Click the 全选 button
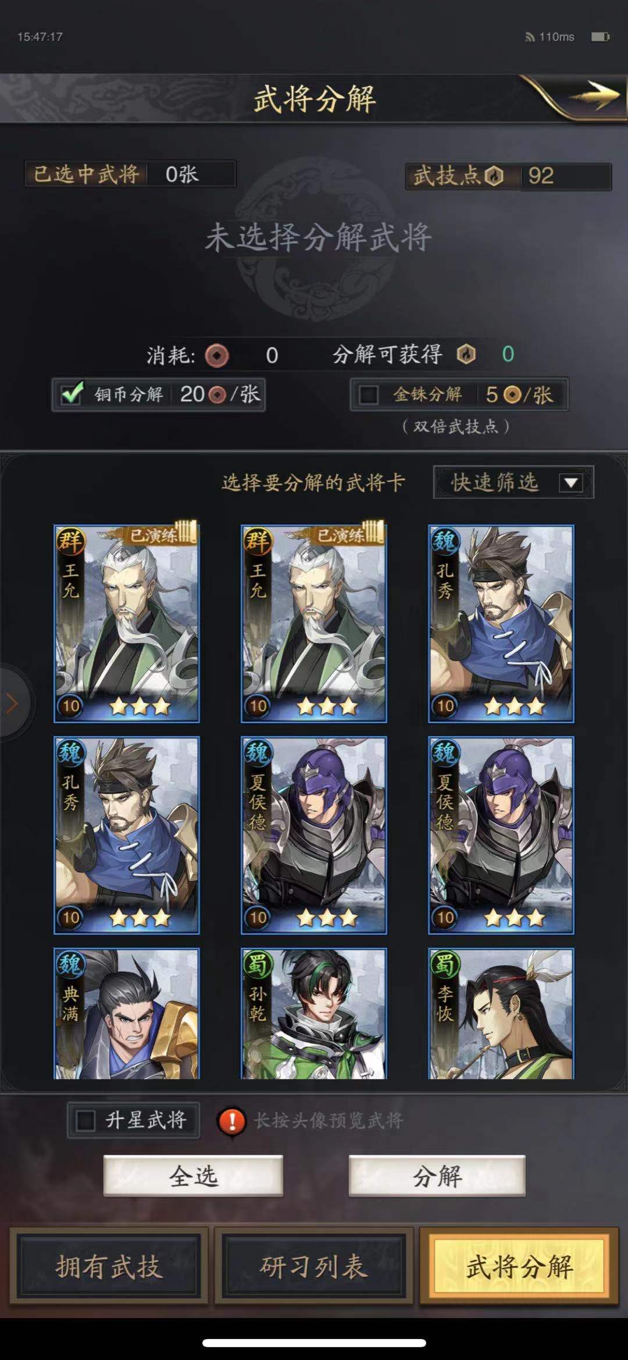This screenshot has width=628, height=1360. [x=193, y=1176]
